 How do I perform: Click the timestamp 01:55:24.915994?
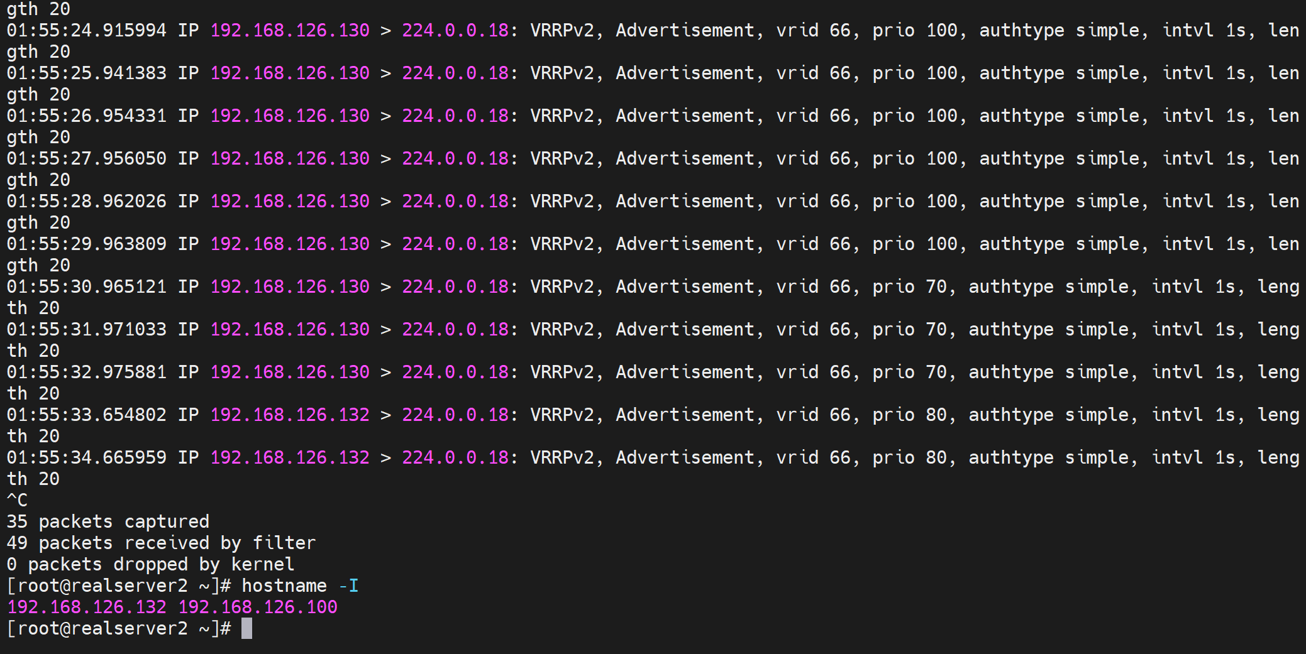[x=87, y=30]
